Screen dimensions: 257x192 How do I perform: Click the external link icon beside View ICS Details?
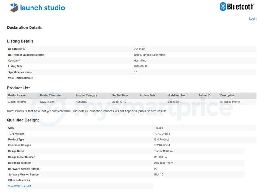[x=30, y=186]
